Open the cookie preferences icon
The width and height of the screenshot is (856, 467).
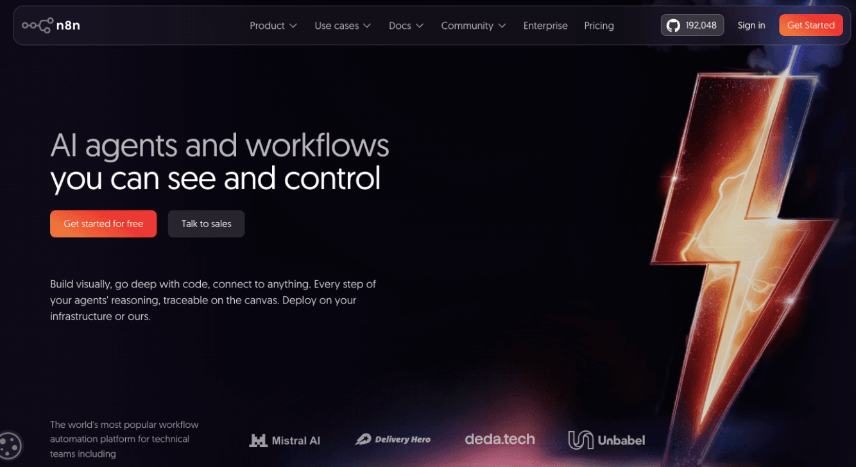point(10,445)
